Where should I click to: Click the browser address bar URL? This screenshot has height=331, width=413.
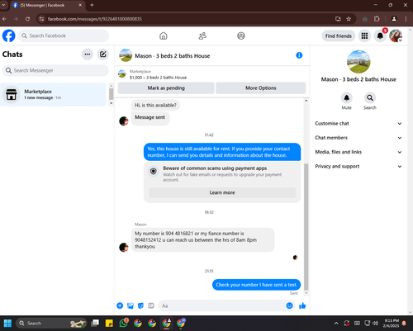click(x=95, y=19)
